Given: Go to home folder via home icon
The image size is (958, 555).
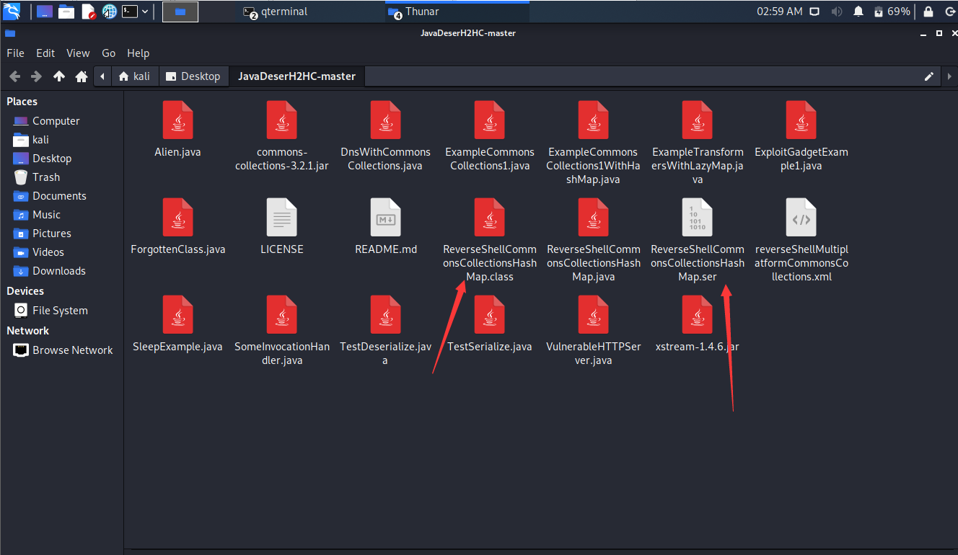Looking at the screenshot, I should pyautogui.click(x=82, y=76).
